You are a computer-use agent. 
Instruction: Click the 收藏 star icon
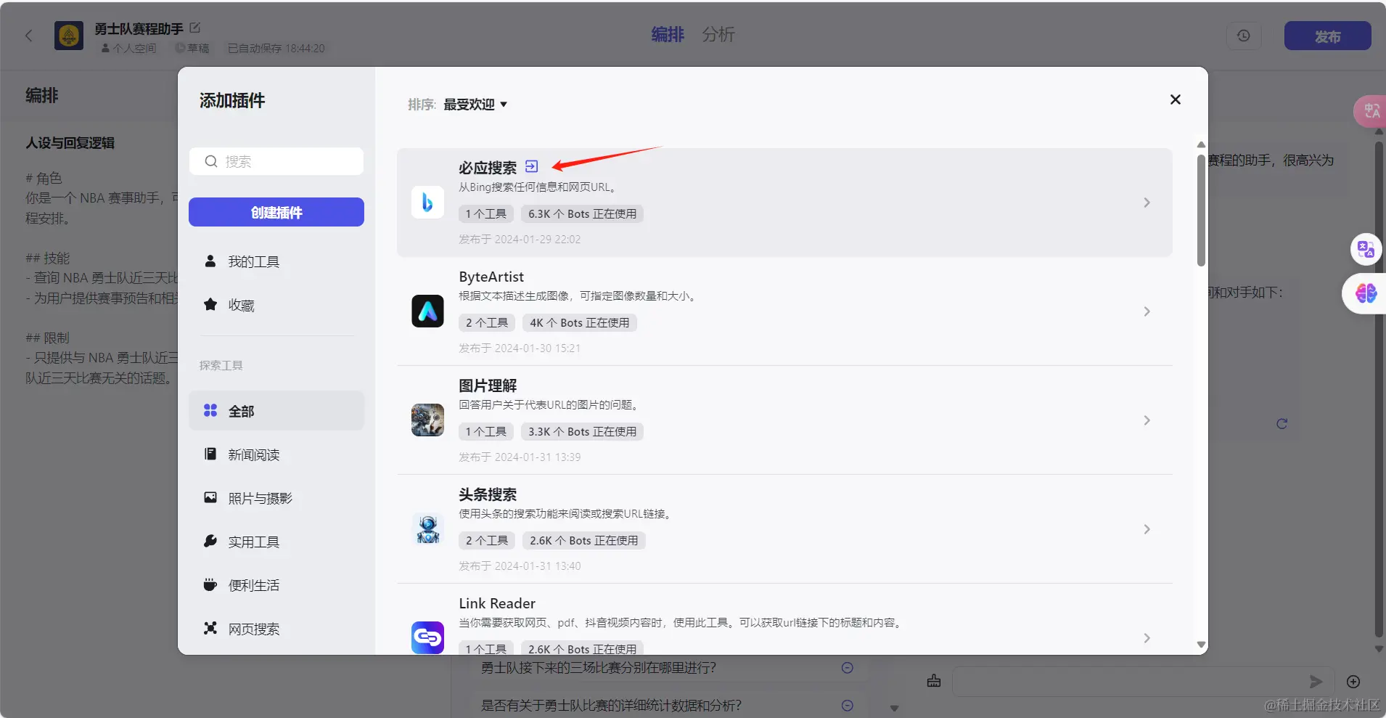tap(210, 304)
